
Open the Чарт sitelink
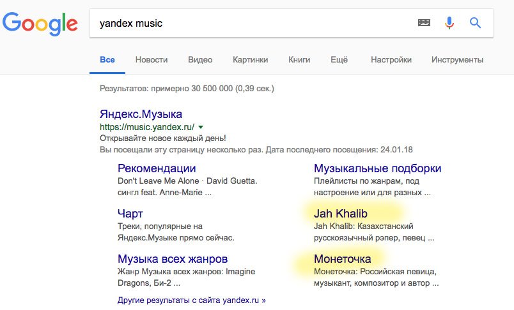click(x=130, y=214)
